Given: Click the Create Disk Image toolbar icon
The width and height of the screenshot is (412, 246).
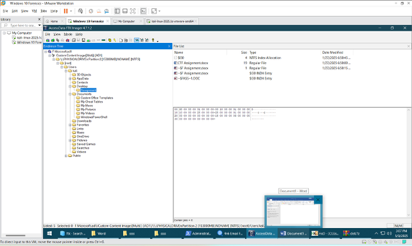Looking at the screenshot, I should (x=74, y=40).
